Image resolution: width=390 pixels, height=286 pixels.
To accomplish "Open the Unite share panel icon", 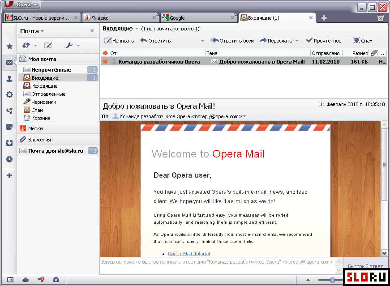I will click(9, 111).
